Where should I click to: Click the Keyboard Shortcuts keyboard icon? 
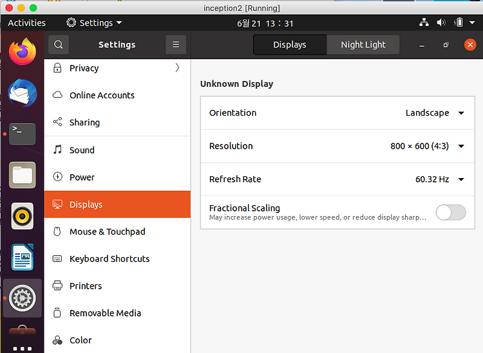click(57, 258)
